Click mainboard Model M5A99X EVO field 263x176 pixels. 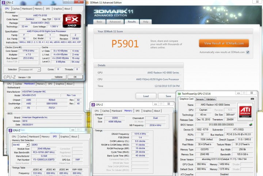tap(41, 95)
